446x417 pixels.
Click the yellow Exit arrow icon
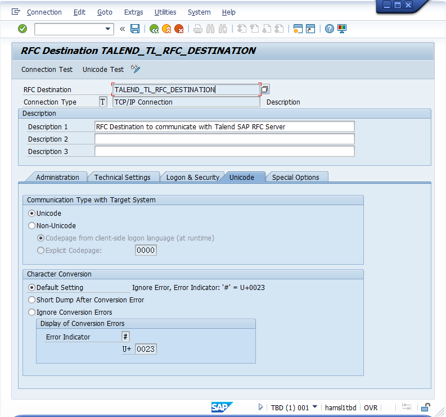pyautogui.click(x=166, y=29)
